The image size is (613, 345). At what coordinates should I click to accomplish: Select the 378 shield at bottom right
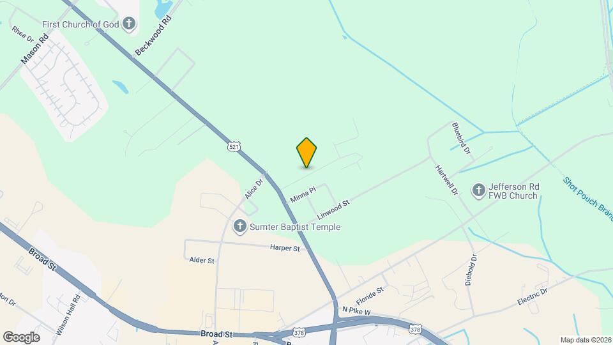[x=415, y=330]
